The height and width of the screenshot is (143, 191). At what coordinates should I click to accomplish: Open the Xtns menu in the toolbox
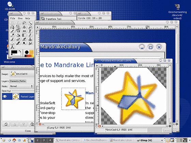(20, 18)
